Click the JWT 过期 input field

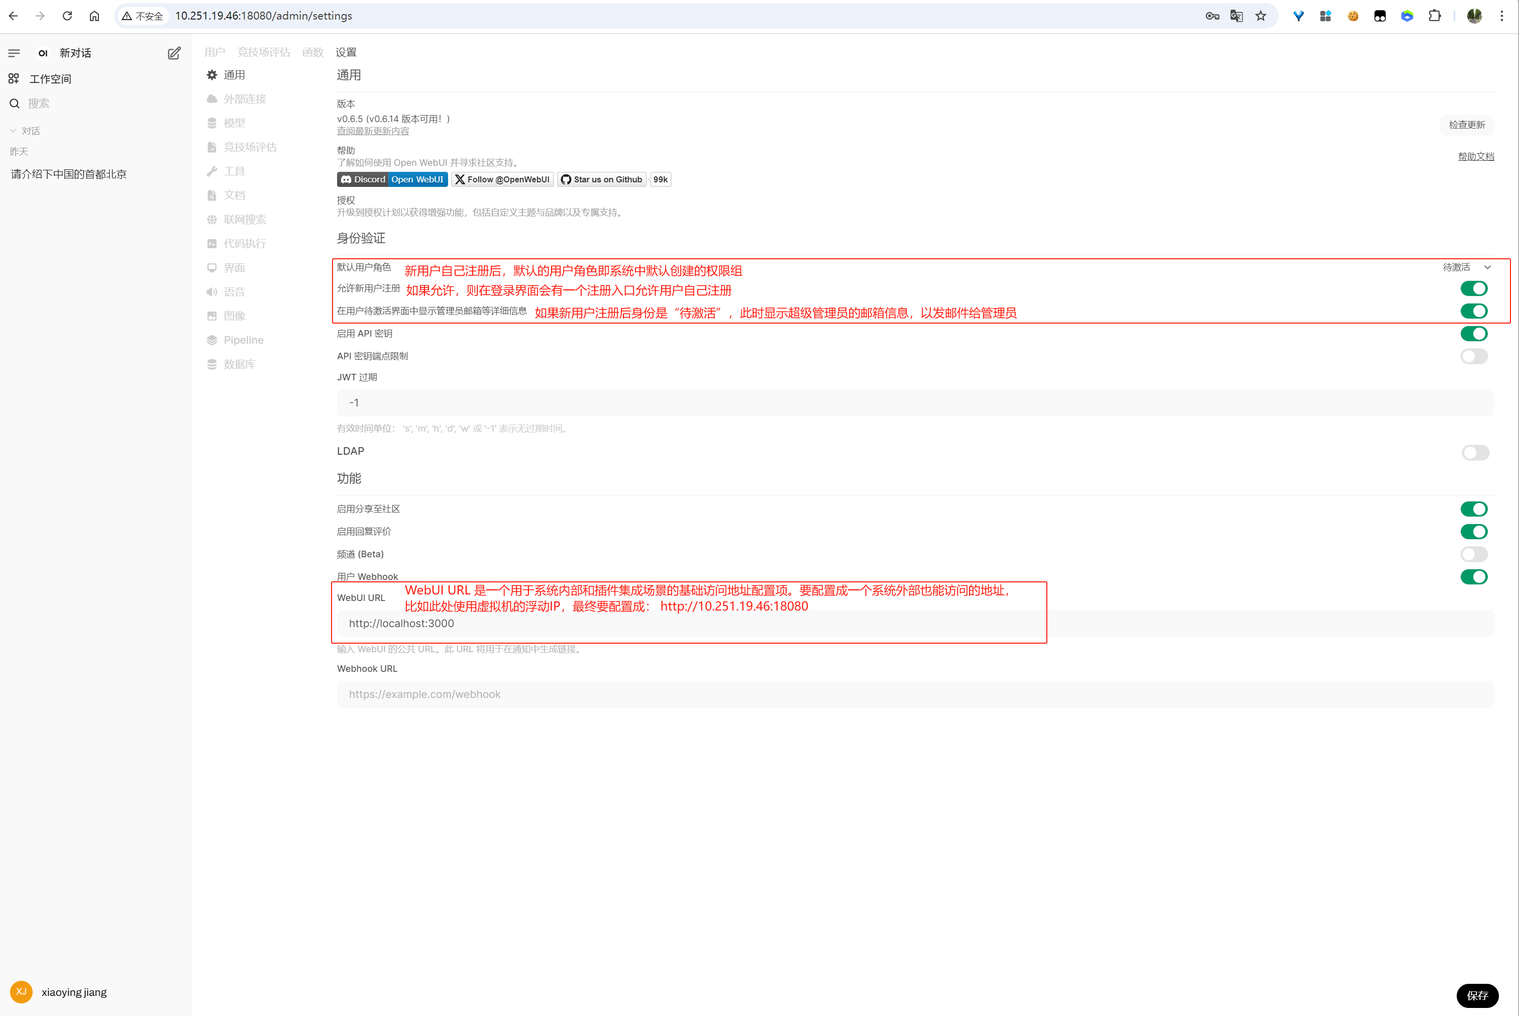click(915, 402)
